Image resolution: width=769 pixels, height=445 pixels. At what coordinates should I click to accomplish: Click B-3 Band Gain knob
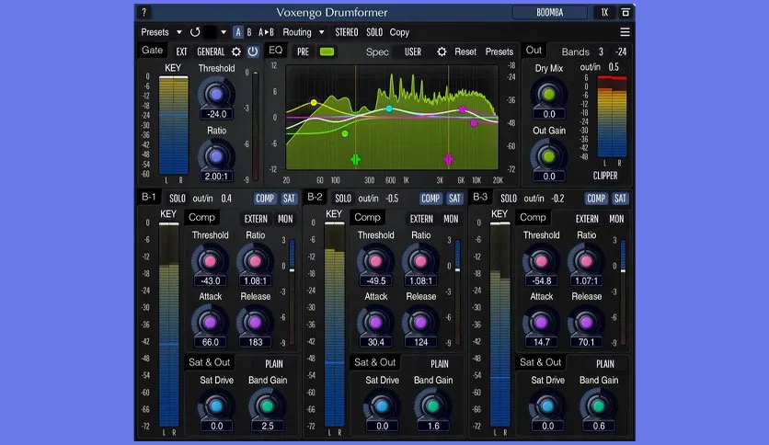pos(599,405)
